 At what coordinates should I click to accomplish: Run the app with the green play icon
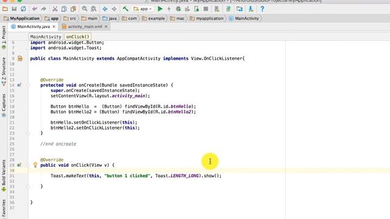[x=160, y=9]
